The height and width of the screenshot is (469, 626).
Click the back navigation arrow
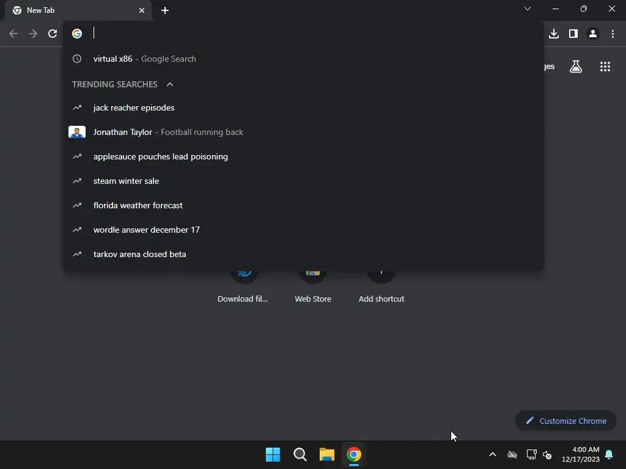13,34
